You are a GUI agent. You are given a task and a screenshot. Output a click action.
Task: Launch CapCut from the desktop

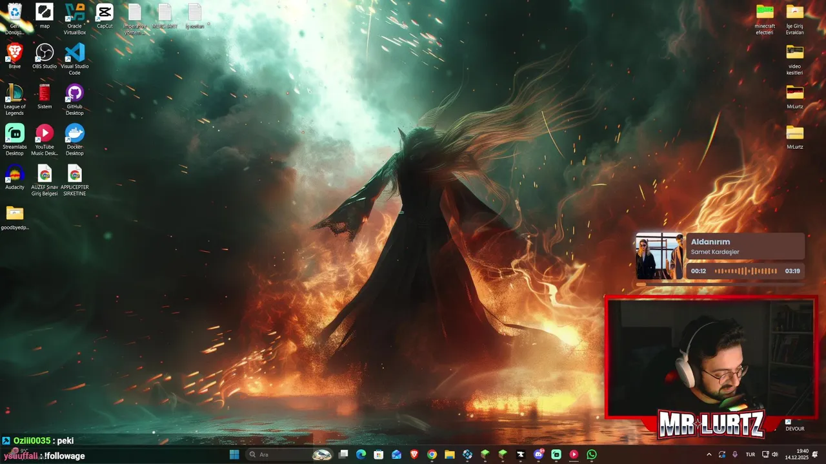(x=105, y=16)
